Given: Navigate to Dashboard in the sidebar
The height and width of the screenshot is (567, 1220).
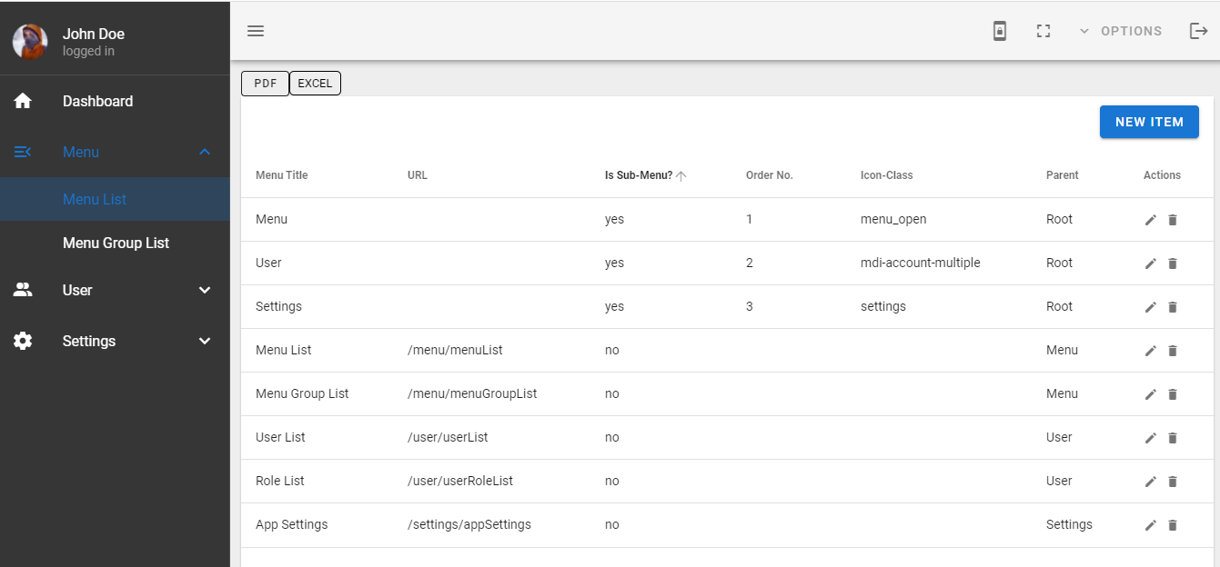Looking at the screenshot, I should [x=97, y=101].
